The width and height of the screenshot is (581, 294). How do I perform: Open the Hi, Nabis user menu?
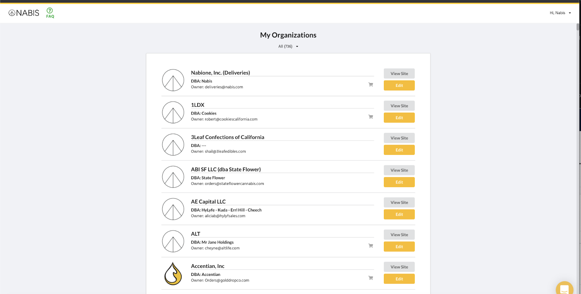pyautogui.click(x=560, y=13)
